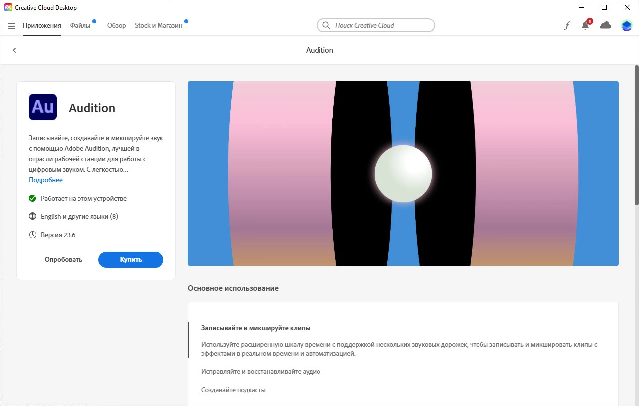The image size is (639, 406).
Task: Click the clock version icon
Action: (x=32, y=235)
